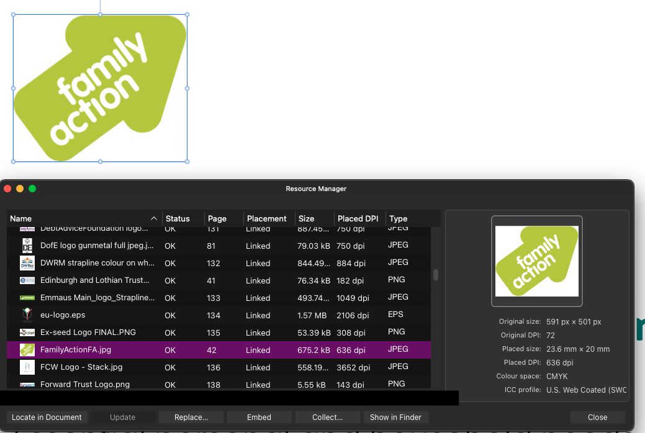Click the 53.39 kB size cell
Viewport: 645px width, 433px height.
pos(314,333)
